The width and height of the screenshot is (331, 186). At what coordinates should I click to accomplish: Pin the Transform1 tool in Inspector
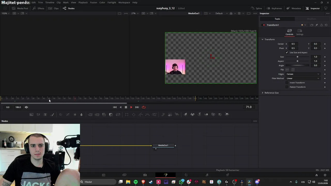[317, 25]
